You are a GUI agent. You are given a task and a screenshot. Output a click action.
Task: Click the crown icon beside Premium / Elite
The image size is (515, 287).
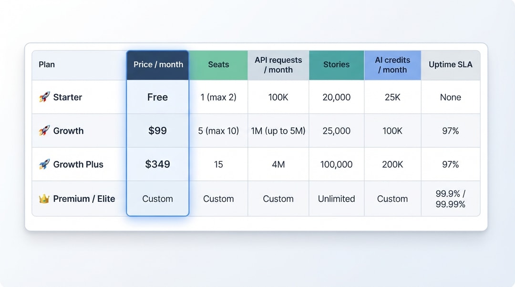pyautogui.click(x=44, y=199)
